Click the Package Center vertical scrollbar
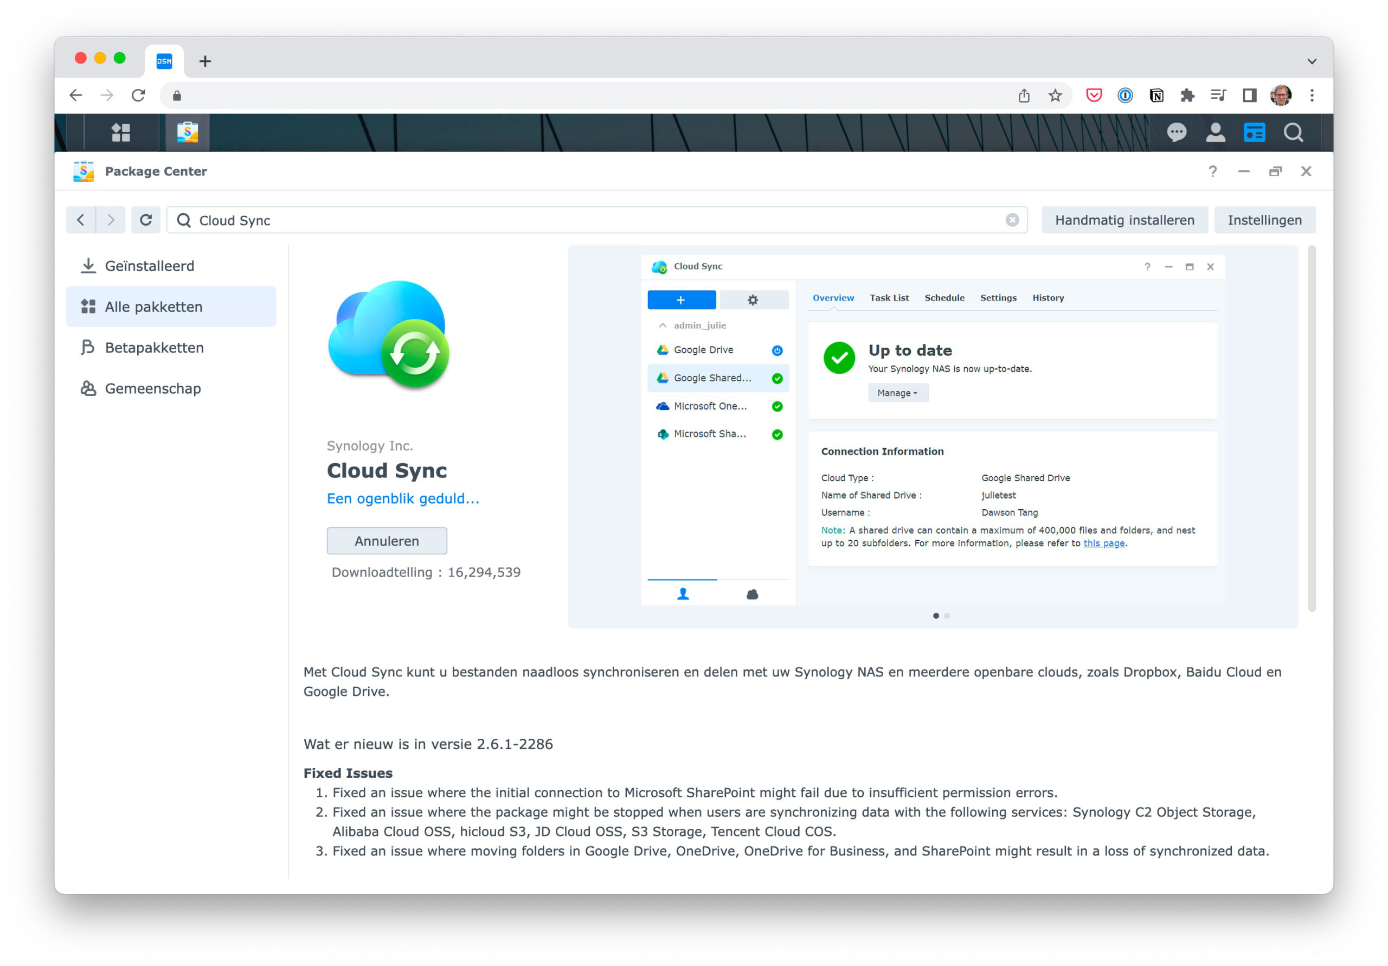The image size is (1388, 966). (1311, 428)
